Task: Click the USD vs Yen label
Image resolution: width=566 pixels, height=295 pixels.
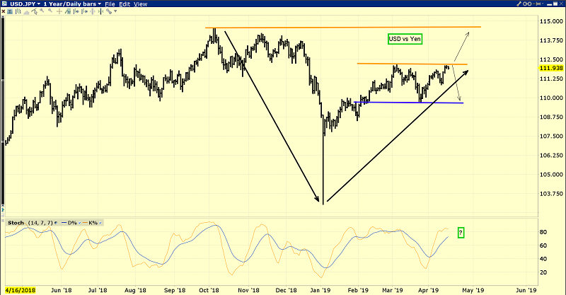Action: click(x=404, y=38)
